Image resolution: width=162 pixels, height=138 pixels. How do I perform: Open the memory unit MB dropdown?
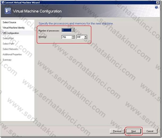click(86, 37)
